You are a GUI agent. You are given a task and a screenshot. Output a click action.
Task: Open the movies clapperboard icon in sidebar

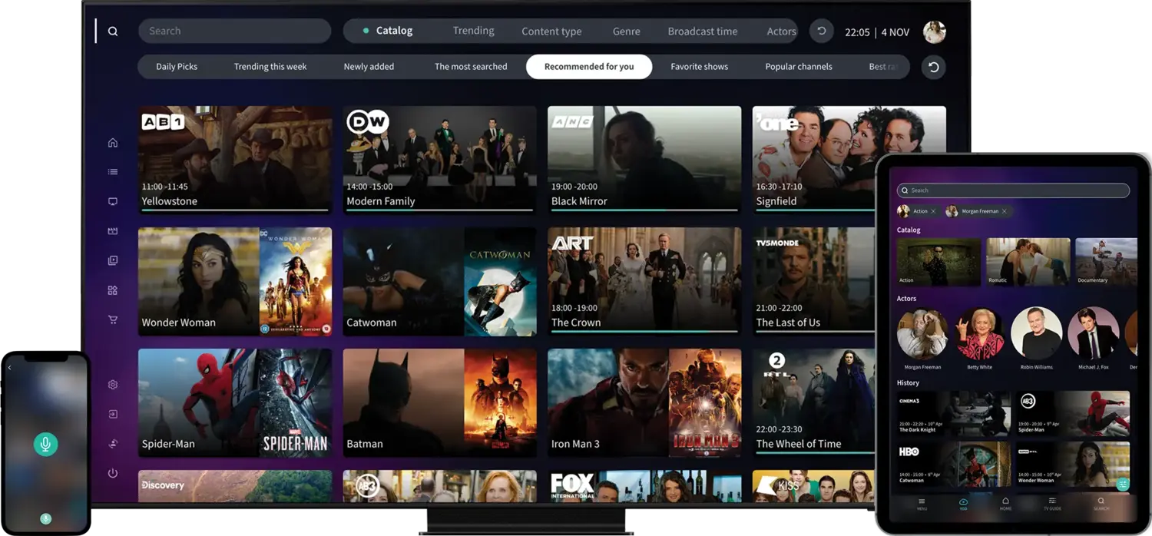[x=113, y=230]
